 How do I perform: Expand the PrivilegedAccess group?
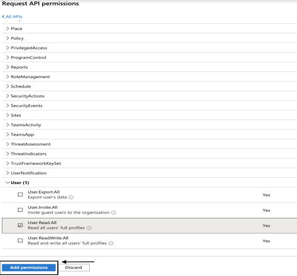tap(28, 48)
